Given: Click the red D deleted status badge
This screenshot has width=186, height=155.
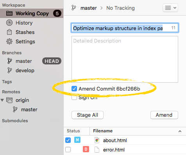Looking at the screenshot, I should pos(86,149).
